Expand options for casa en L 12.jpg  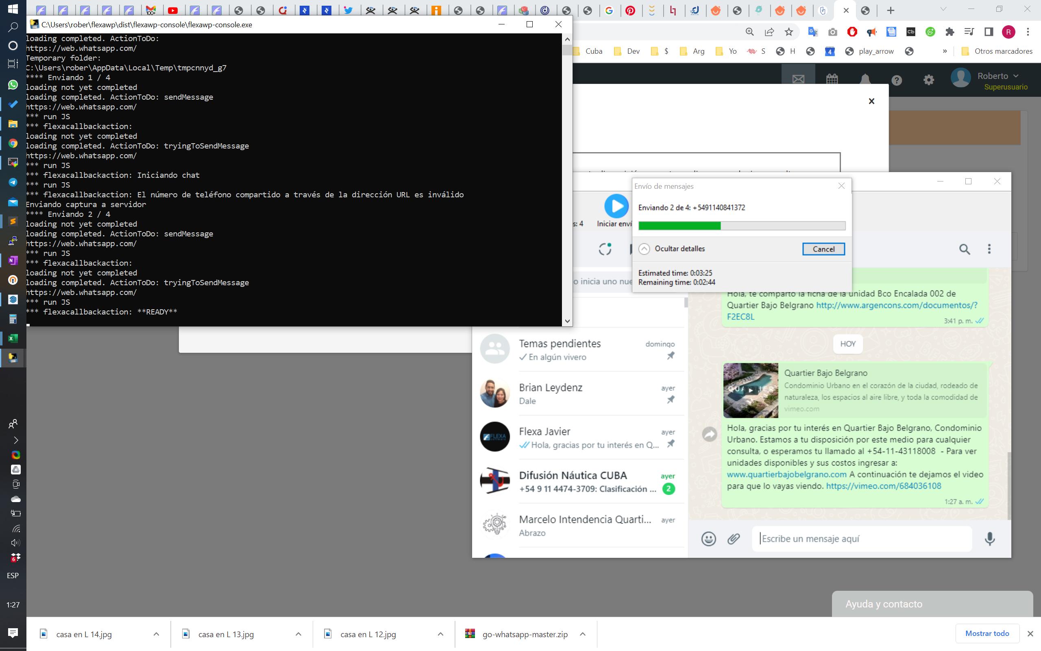pyautogui.click(x=440, y=634)
